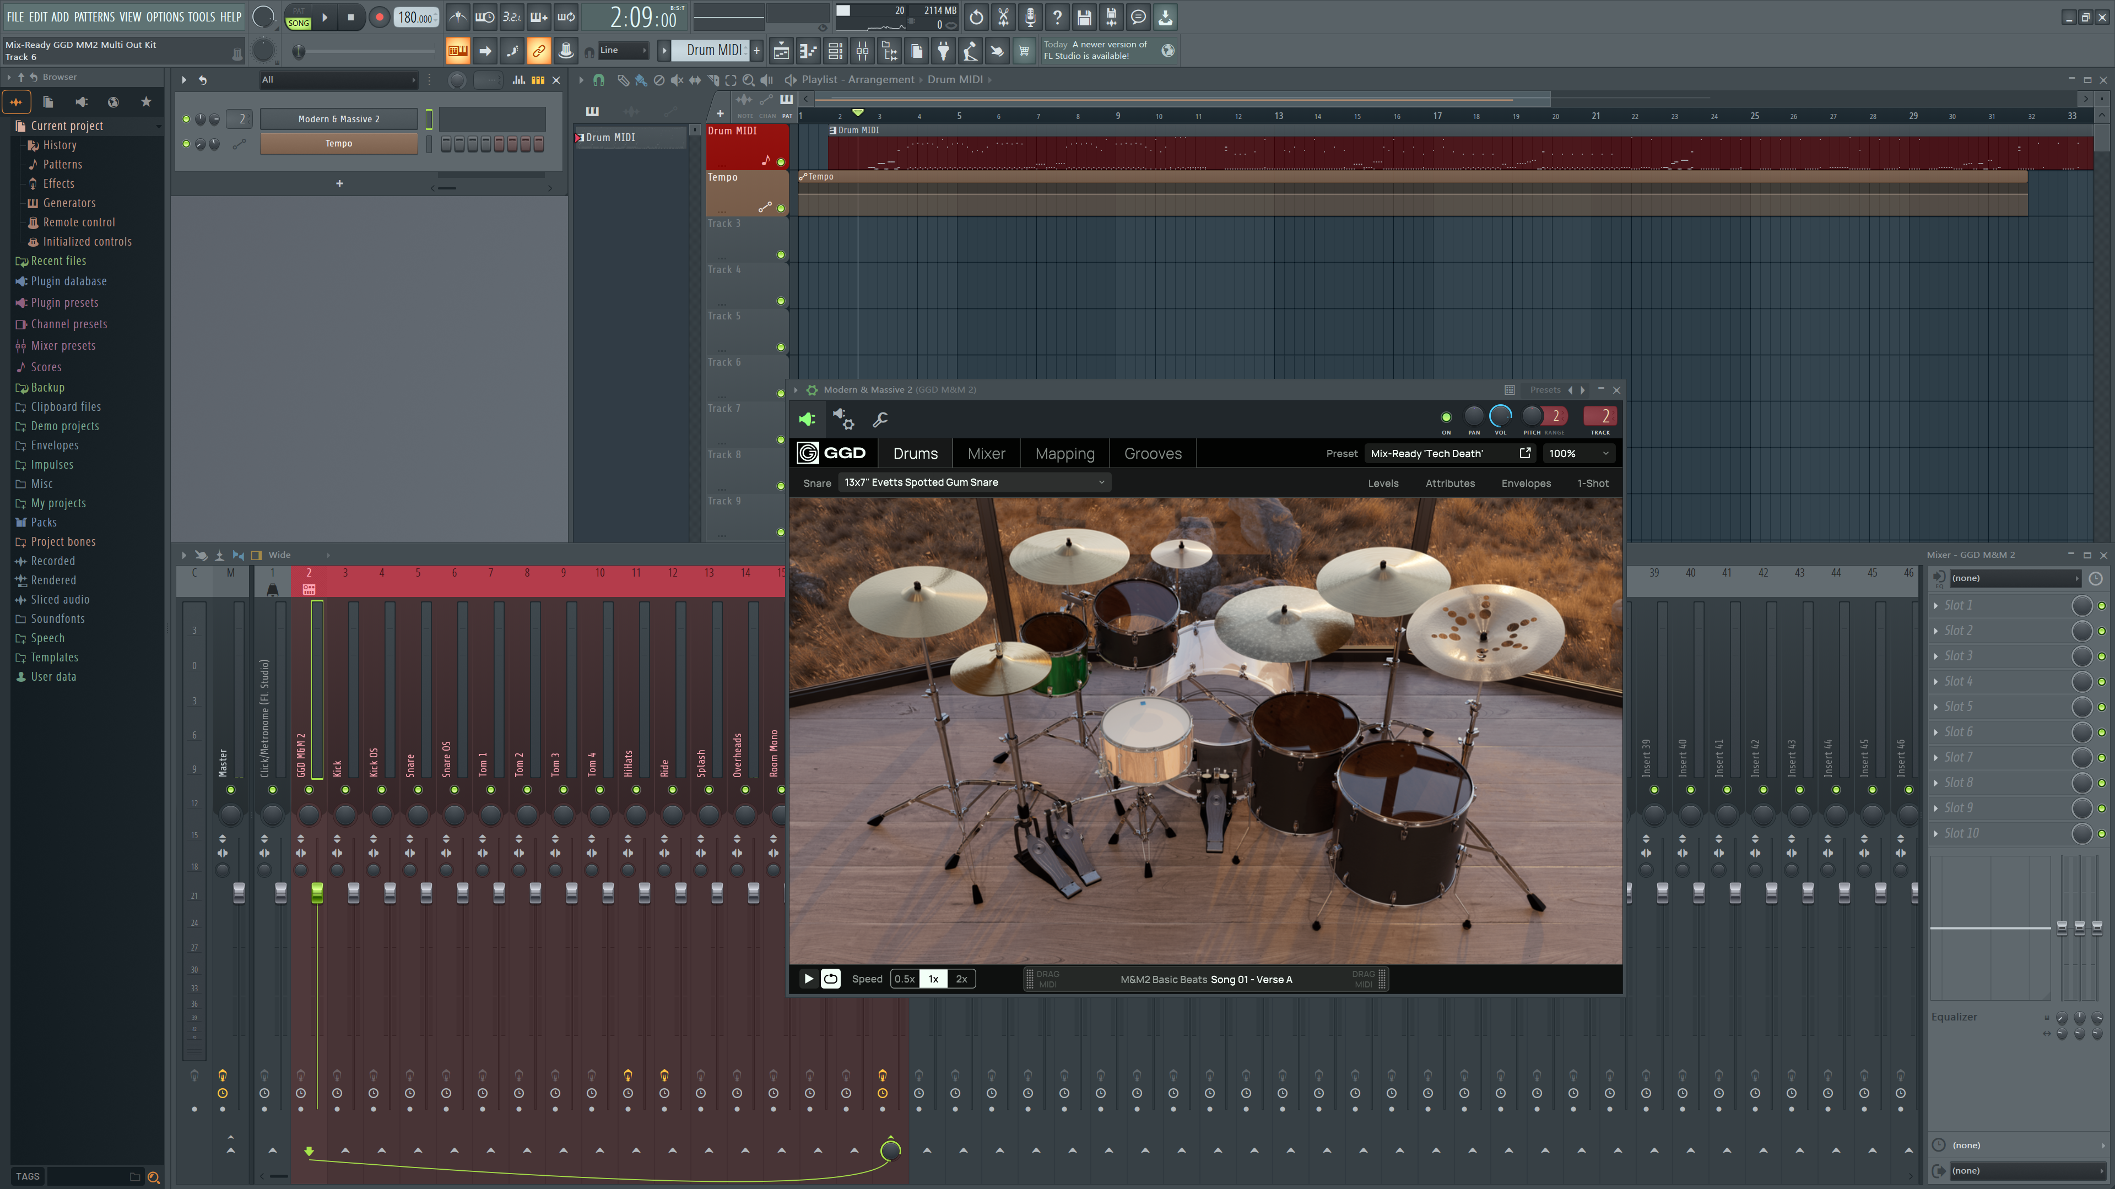Click the microphone one-click recording icon
The height and width of the screenshot is (1189, 2115).
pos(1030,17)
